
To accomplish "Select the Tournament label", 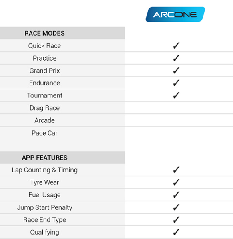I will (44, 95).
